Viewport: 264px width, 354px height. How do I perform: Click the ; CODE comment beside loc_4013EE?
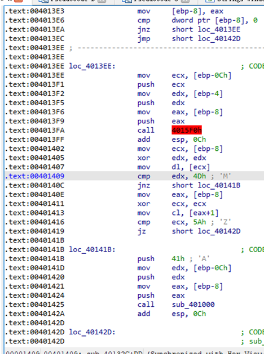(253, 66)
